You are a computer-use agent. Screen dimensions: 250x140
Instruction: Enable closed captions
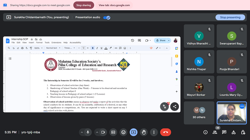[113, 132]
